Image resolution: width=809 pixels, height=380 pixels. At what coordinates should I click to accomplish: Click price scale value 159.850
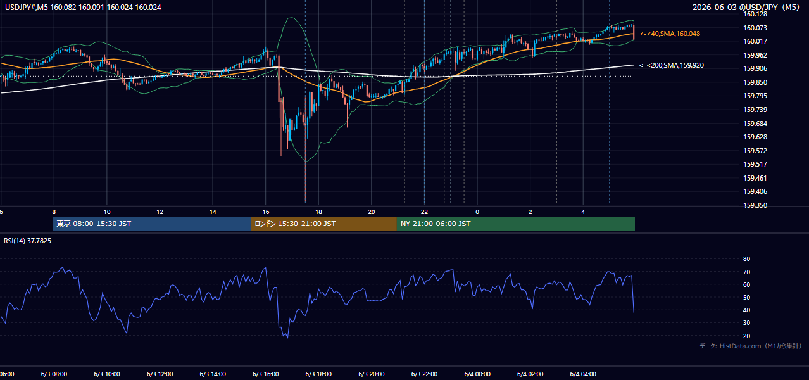(755, 82)
